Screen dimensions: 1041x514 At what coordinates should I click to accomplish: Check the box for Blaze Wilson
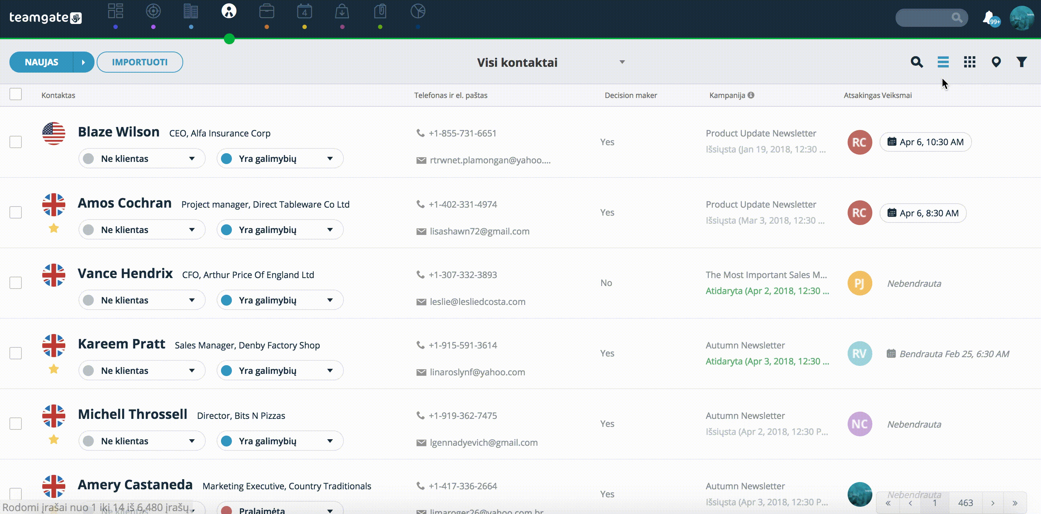[x=16, y=142]
